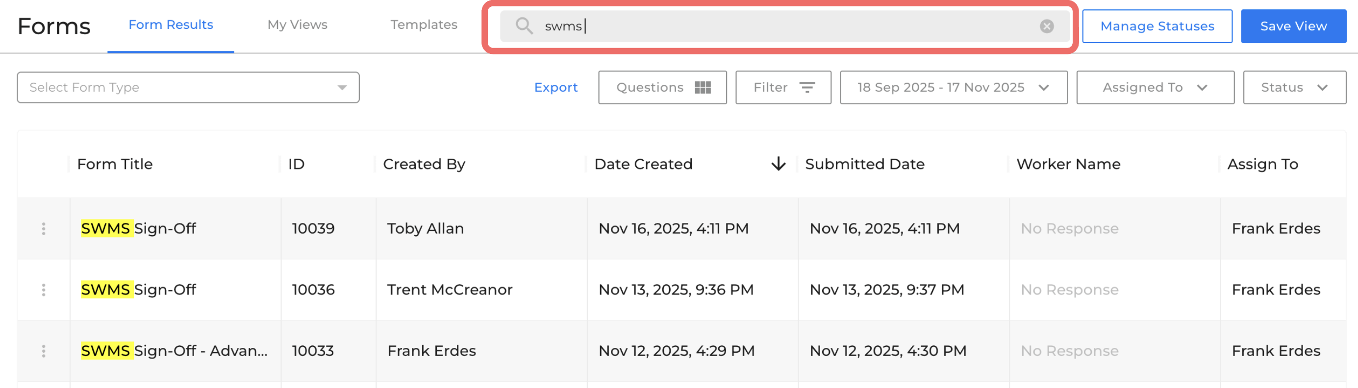Switch to the My Views tab

pos(297,25)
